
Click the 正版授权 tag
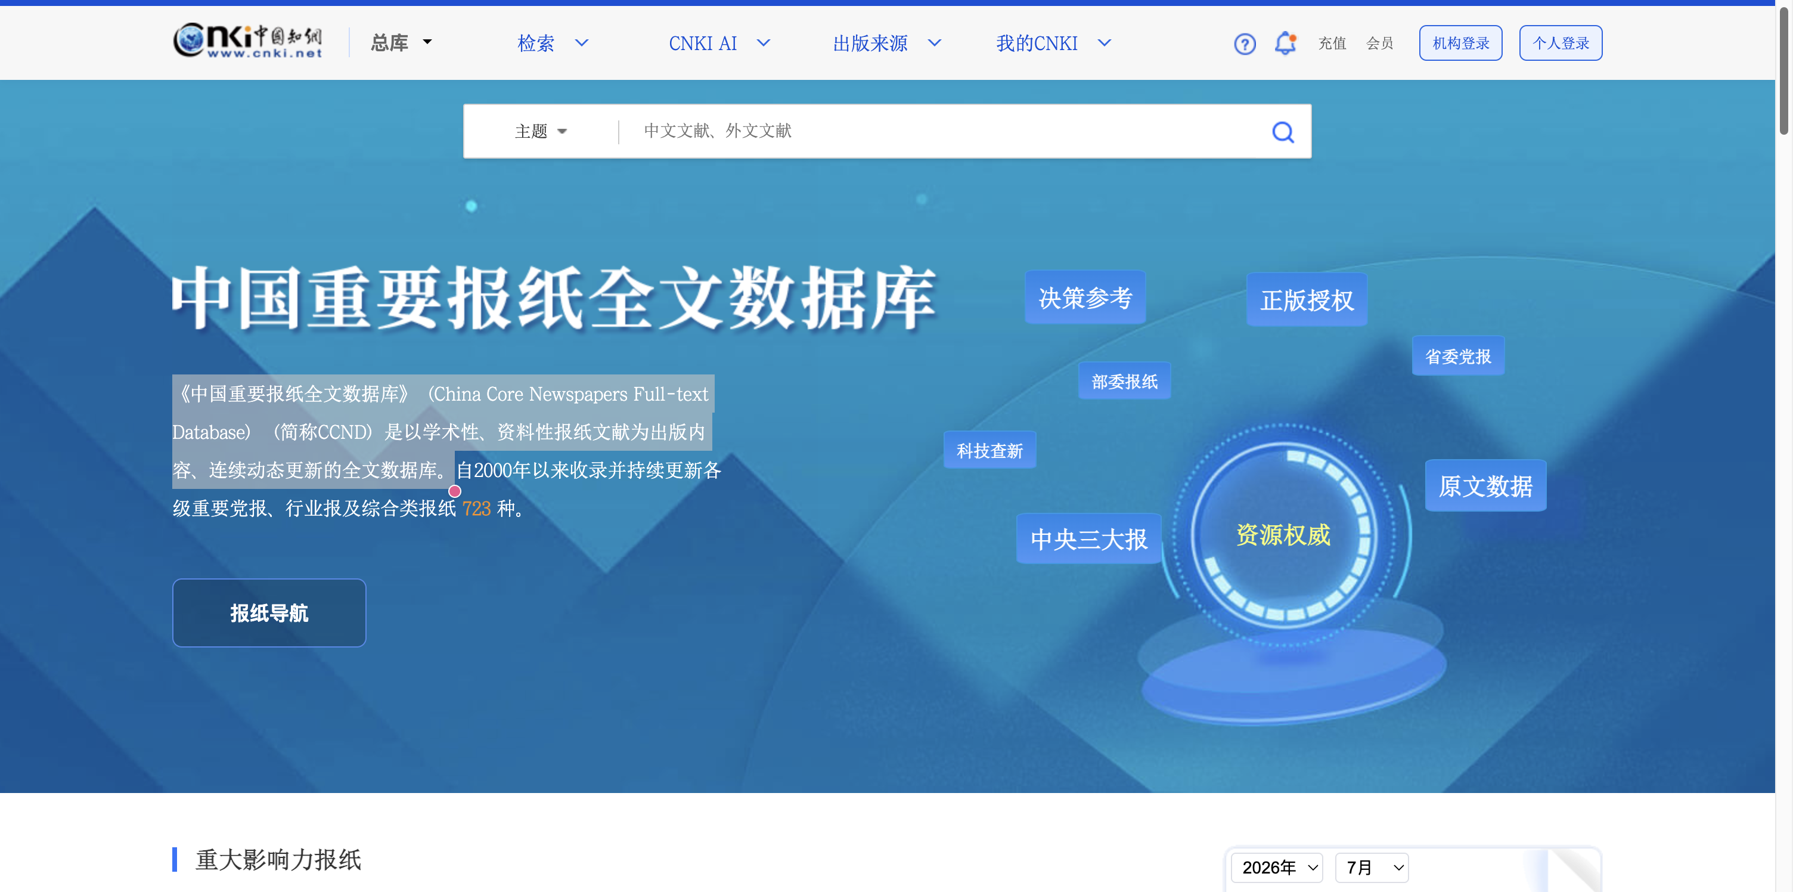point(1307,300)
